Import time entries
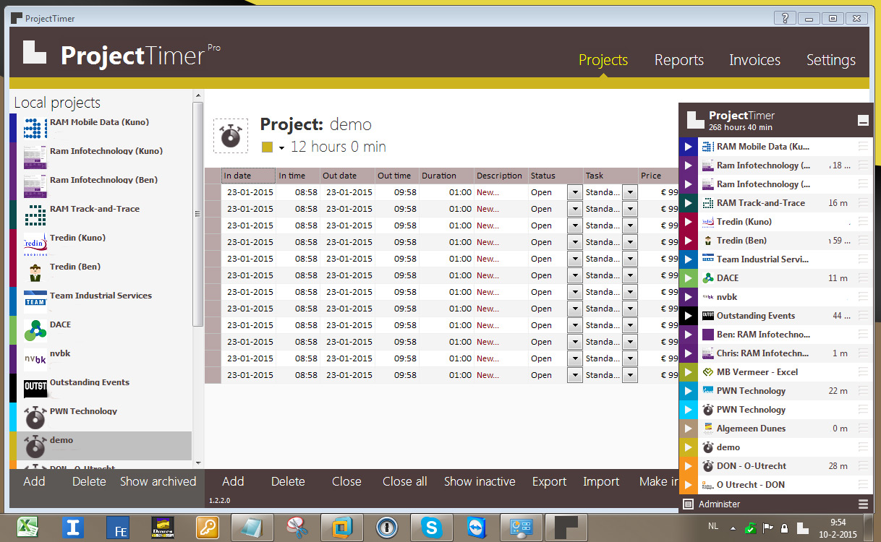Screen dimensions: 881x542 [x=601, y=481]
